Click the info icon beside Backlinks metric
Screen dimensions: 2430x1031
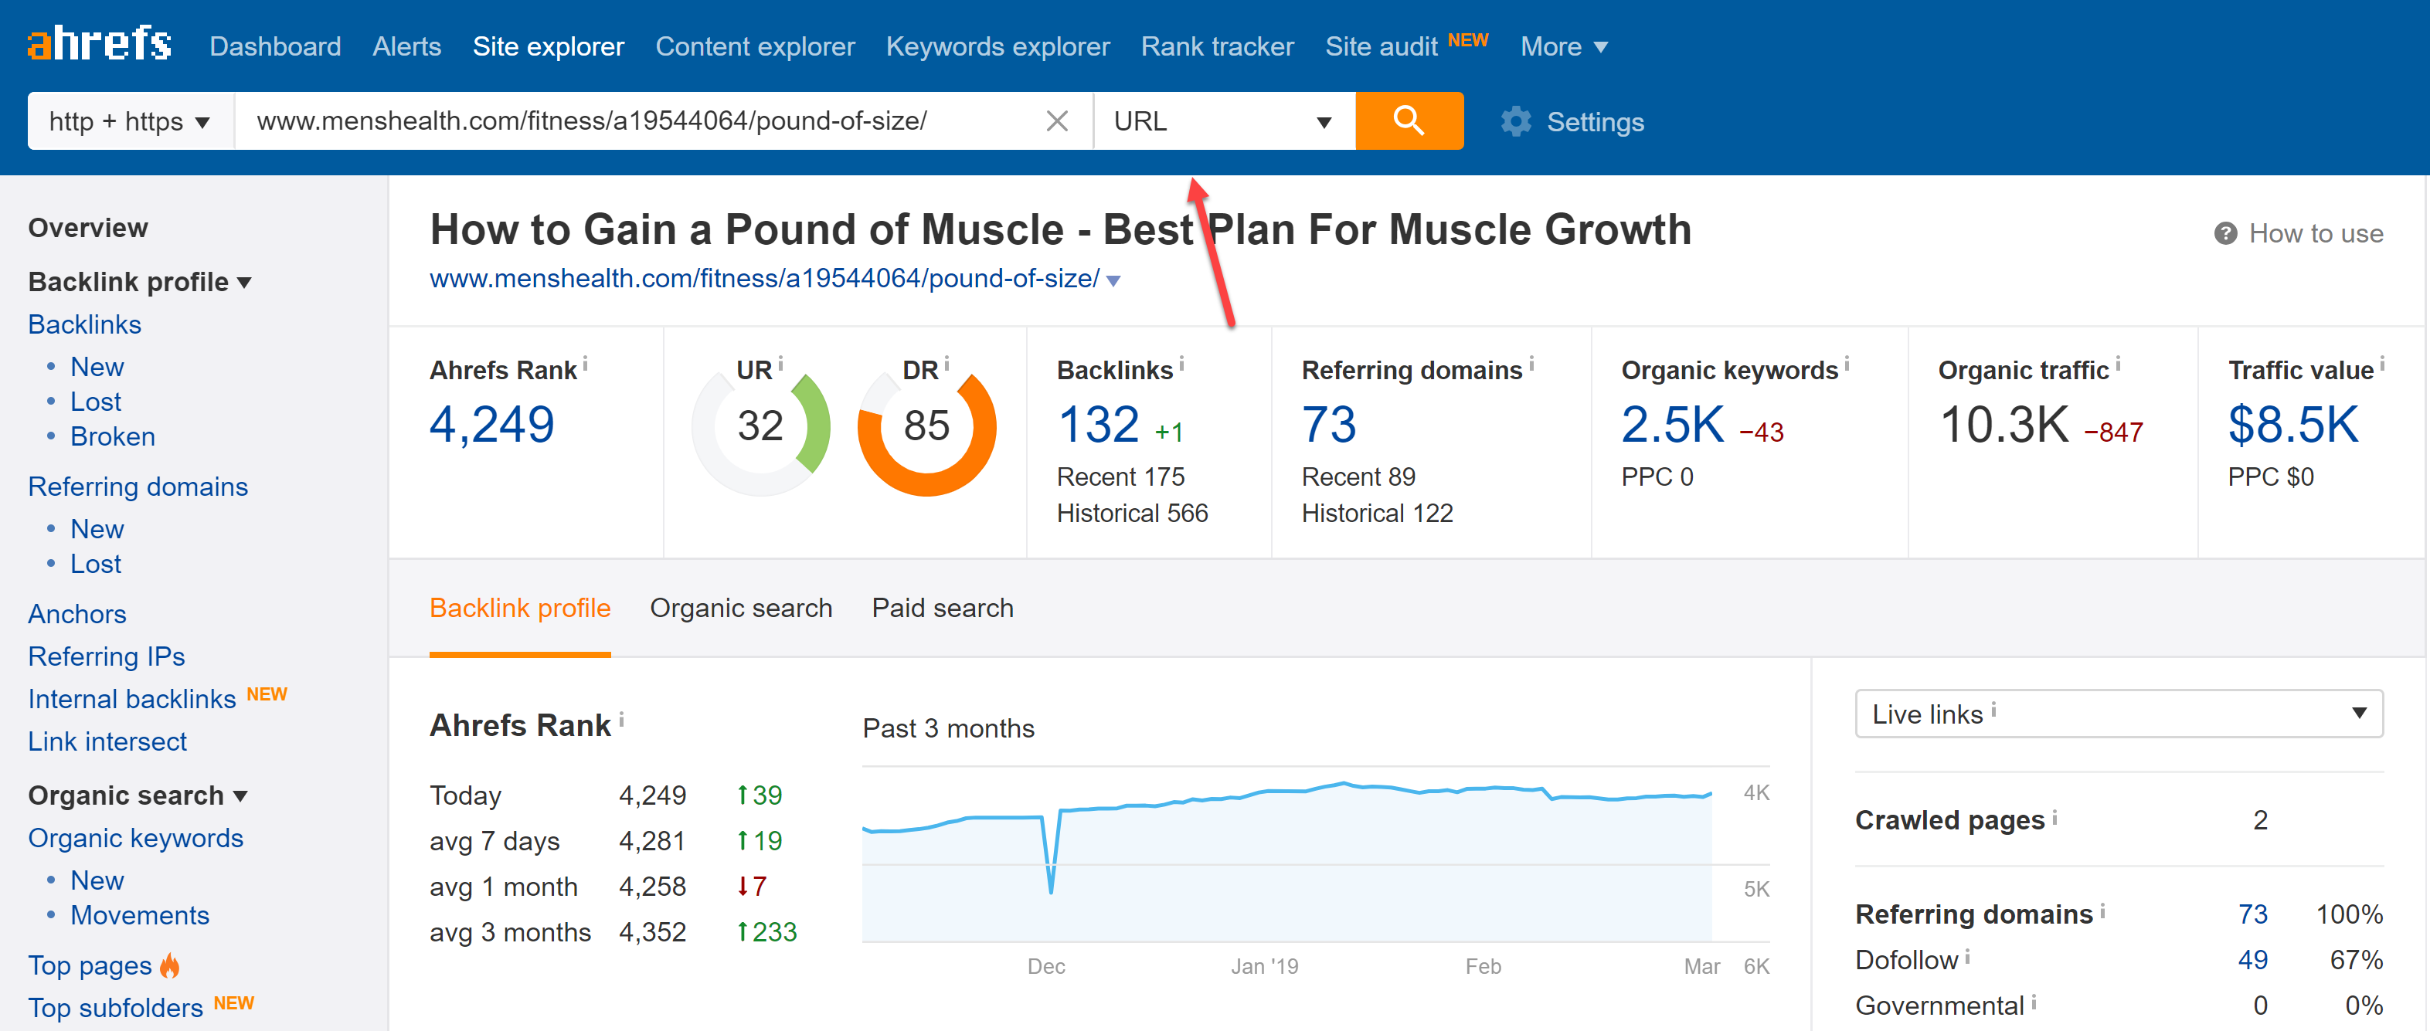coord(1181,363)
